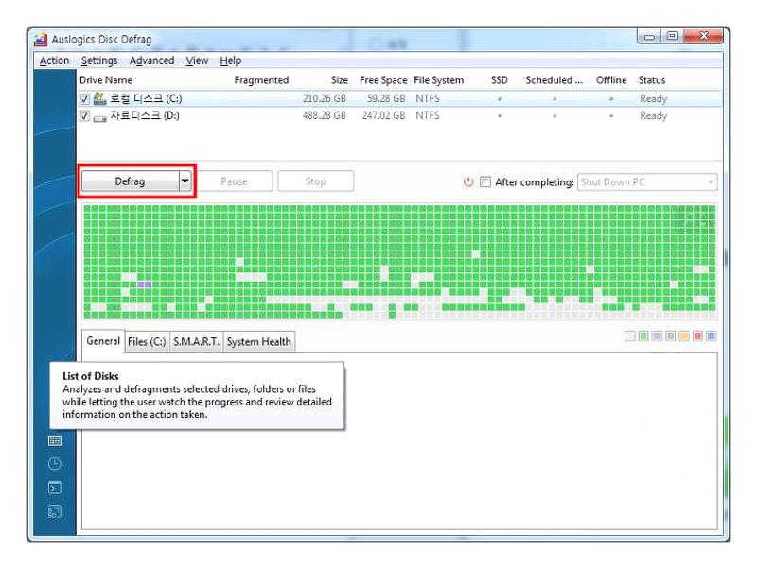The height and width of the screenshot is (569, 757).
Task: Sort by the SSD column header
Action: click(500, 80)
